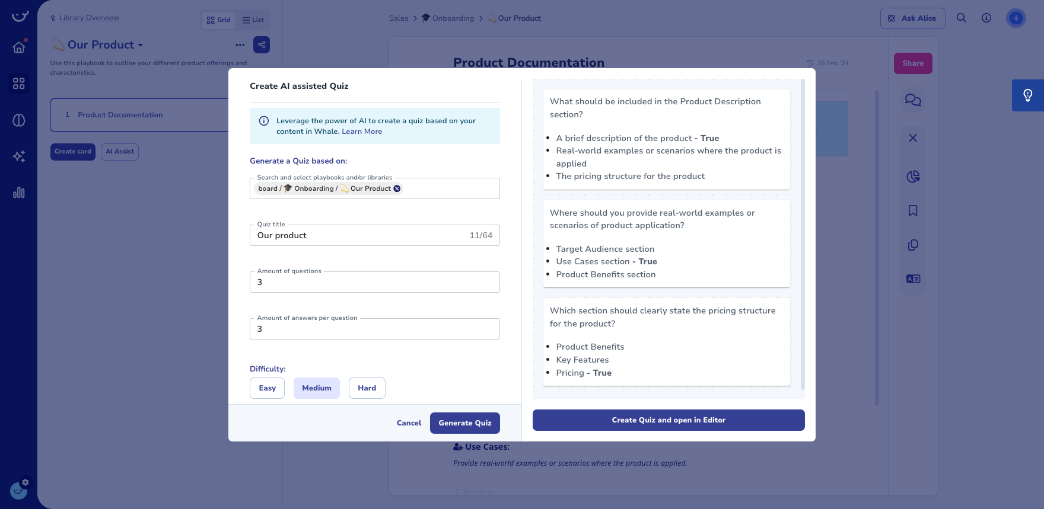1044x509 pixels.
Task: Click Generate Quiz button
Action: pyautogui.click(x=464, y=423)
